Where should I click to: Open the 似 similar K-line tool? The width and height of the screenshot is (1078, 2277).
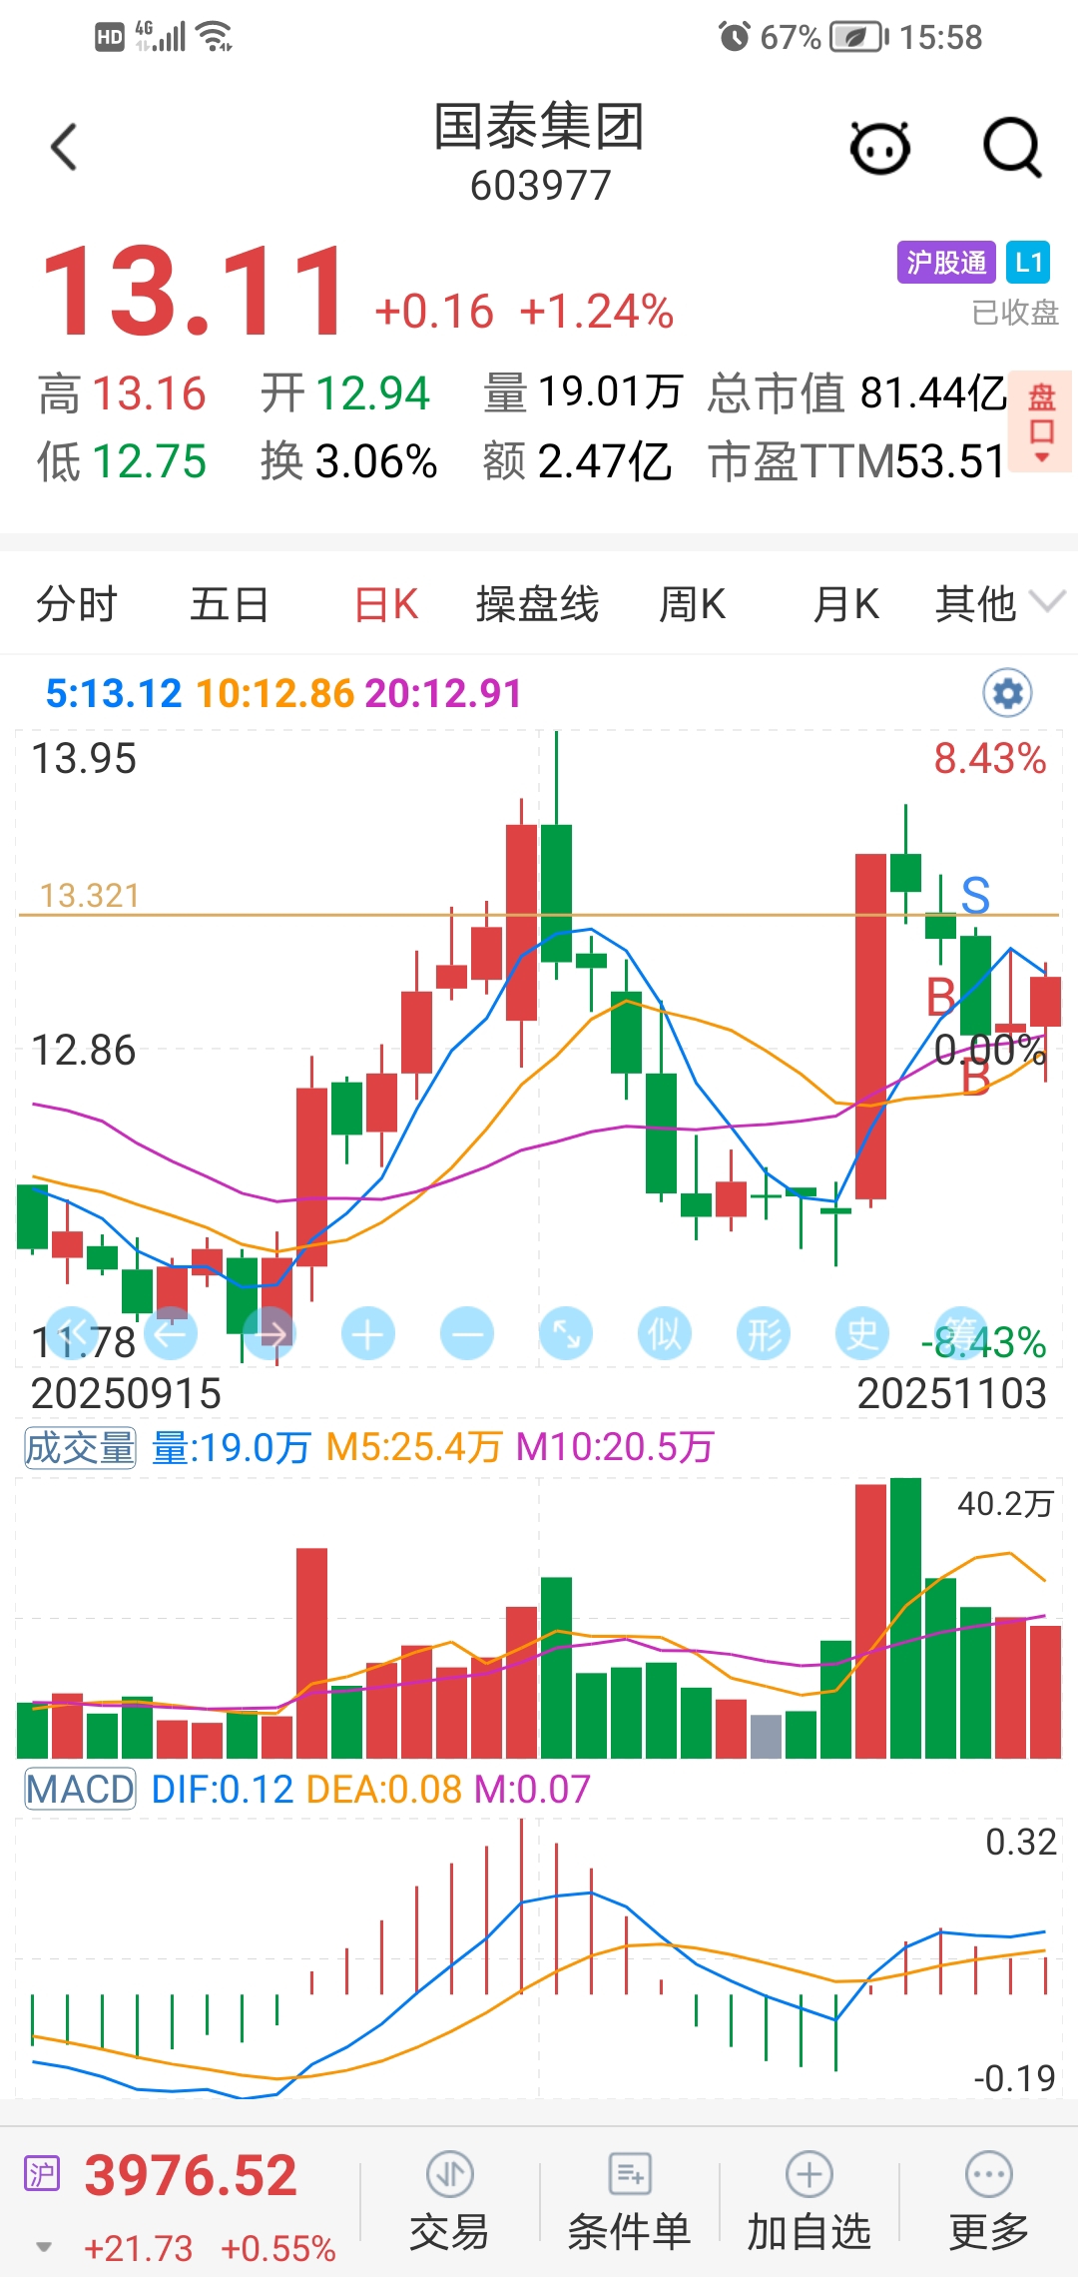(x=665, y=1333)
